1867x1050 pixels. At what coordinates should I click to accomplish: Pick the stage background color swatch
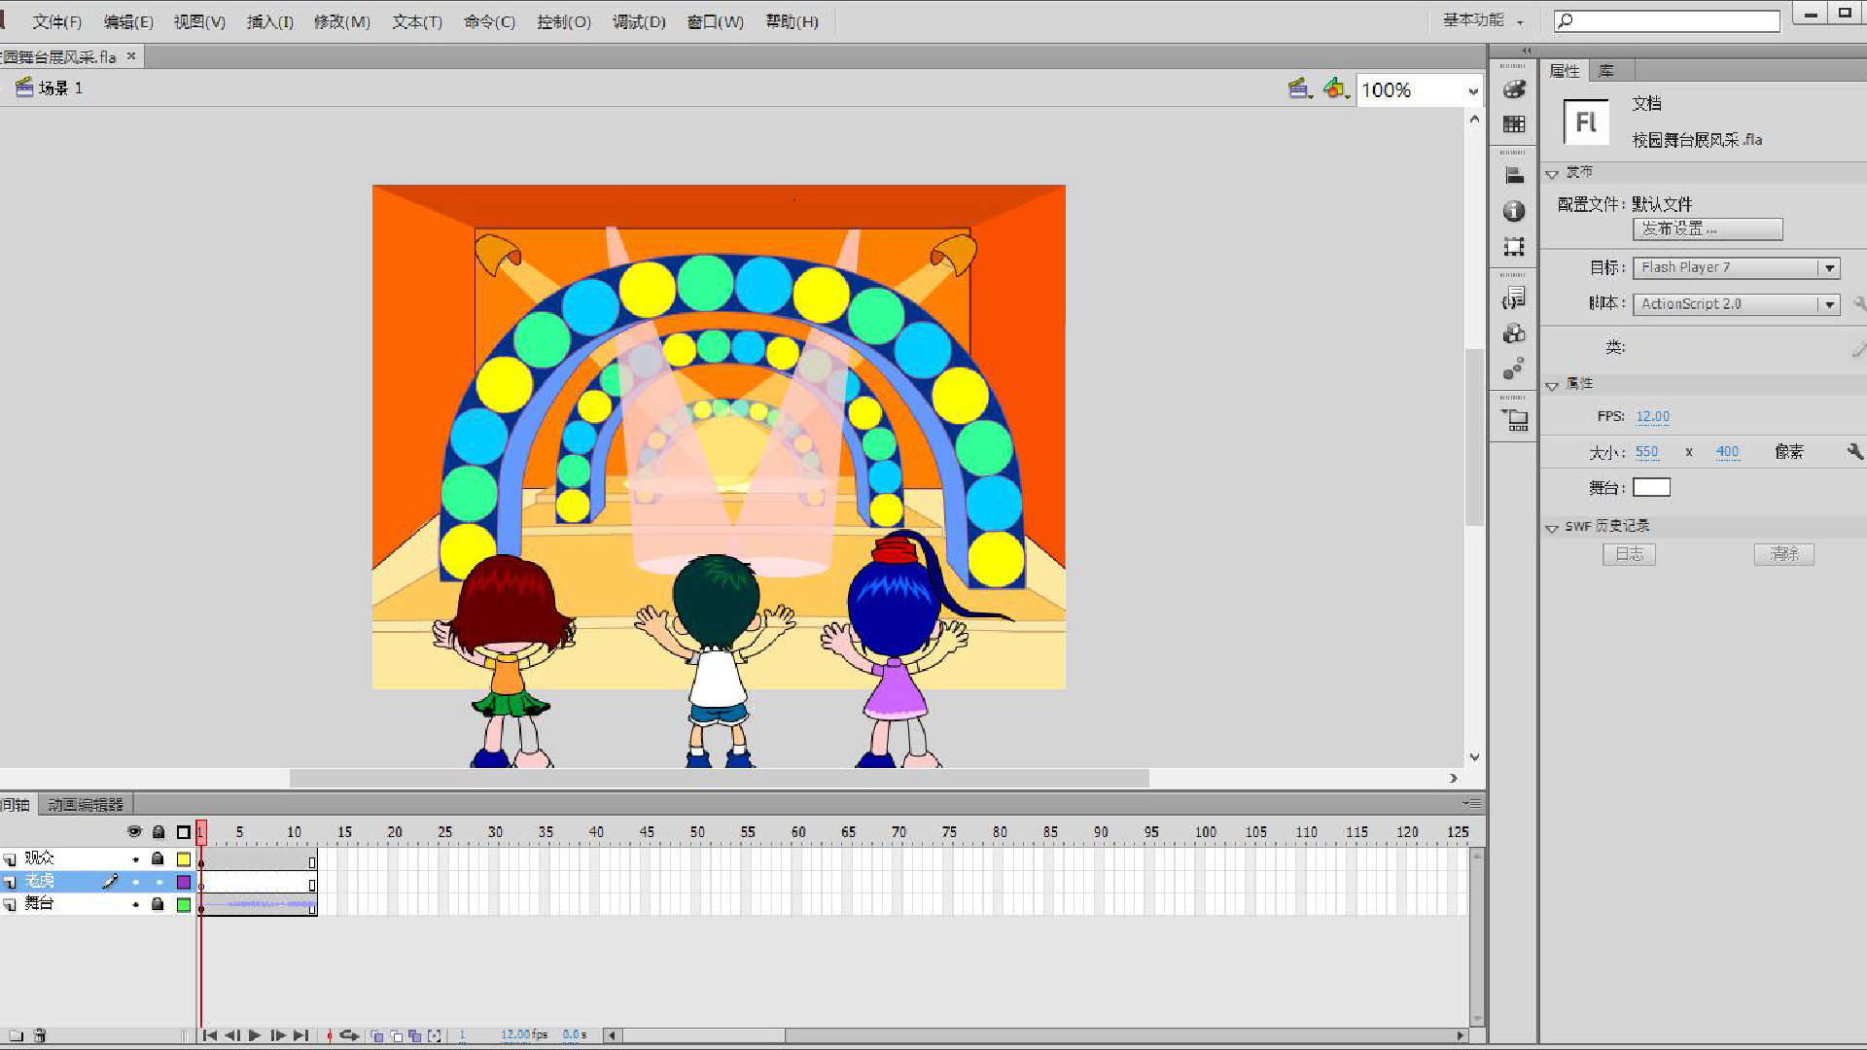pyautogui.click(x=1651, y=487)
